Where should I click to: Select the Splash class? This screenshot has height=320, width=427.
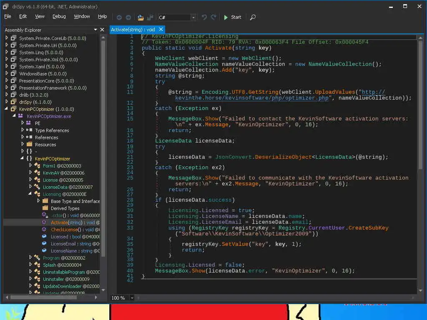point(62,265)
